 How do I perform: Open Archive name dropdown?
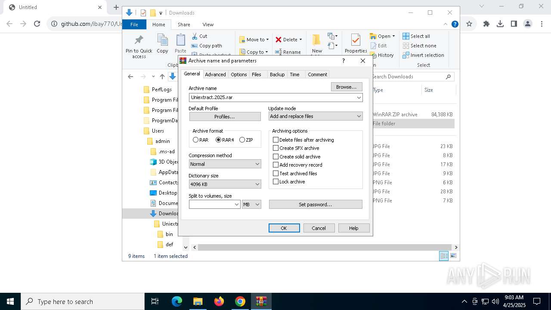pyautogui.click(x=359, y=98)
